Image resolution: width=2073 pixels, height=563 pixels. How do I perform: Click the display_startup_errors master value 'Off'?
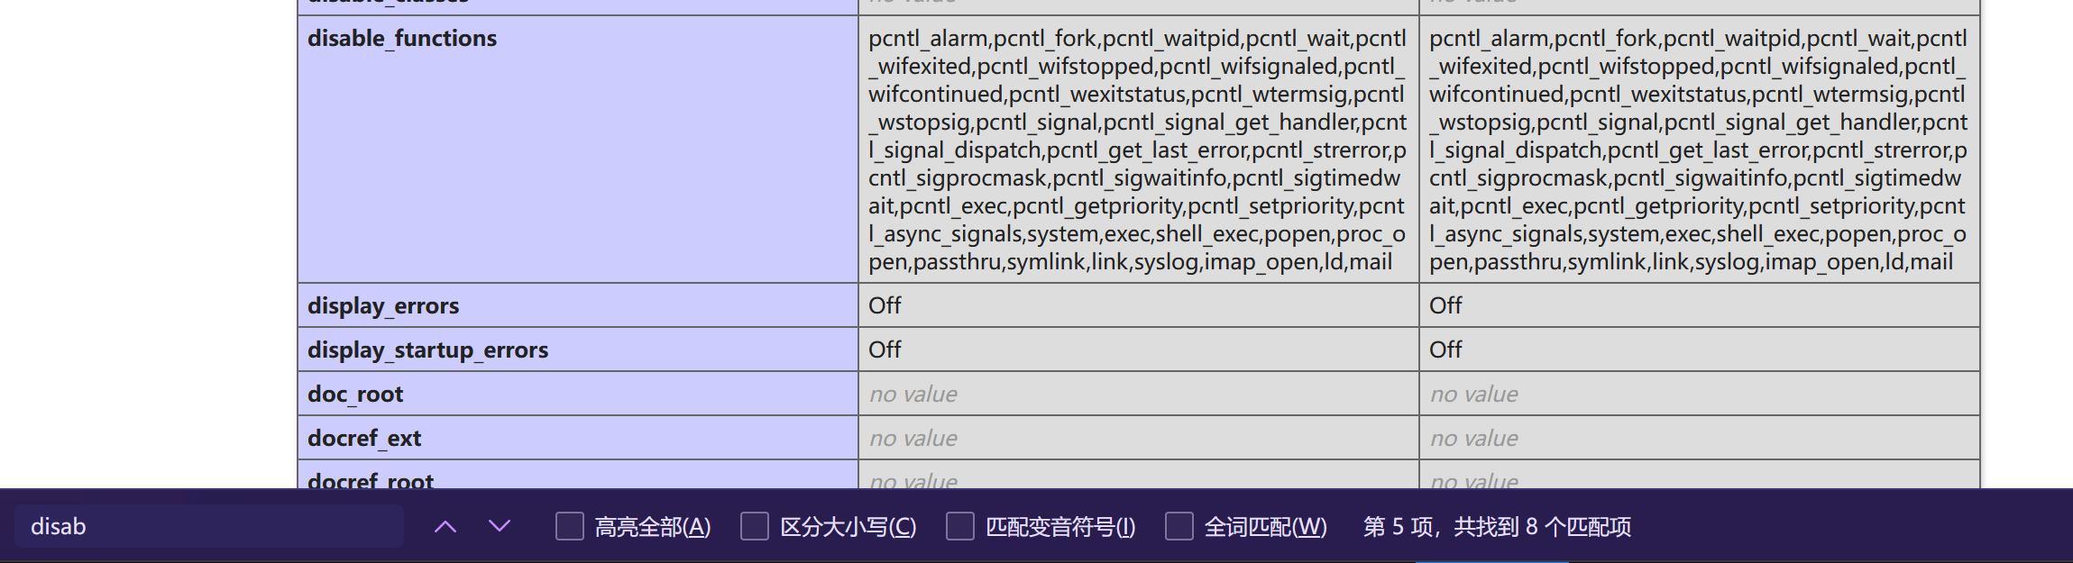pos(1445,350)
